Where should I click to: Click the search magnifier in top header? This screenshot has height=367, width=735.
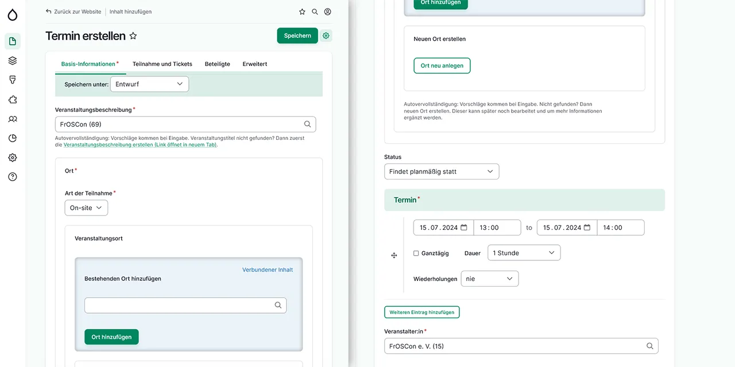point(315,11)
